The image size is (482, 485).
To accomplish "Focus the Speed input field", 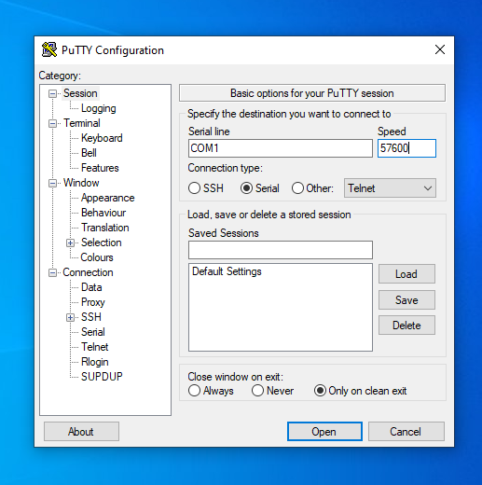I will click(406, 148).
